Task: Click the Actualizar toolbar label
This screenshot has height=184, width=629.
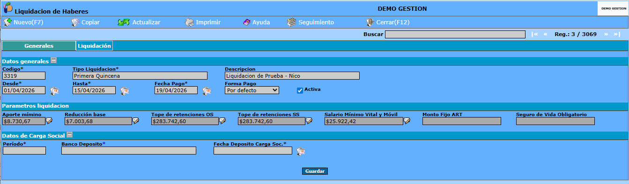Action: [x=146, y=22]
